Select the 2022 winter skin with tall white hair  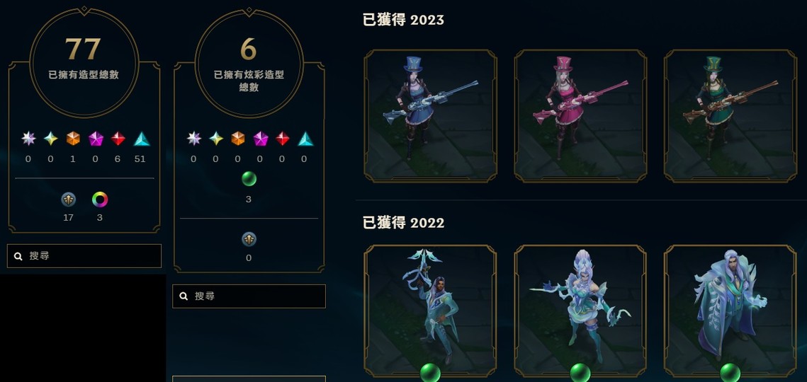pos(580,311)
